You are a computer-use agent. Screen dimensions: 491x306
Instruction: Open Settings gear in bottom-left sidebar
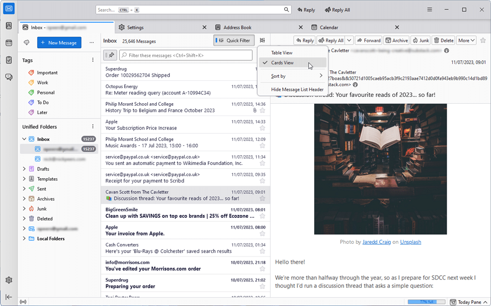click(x=9, y=280)
